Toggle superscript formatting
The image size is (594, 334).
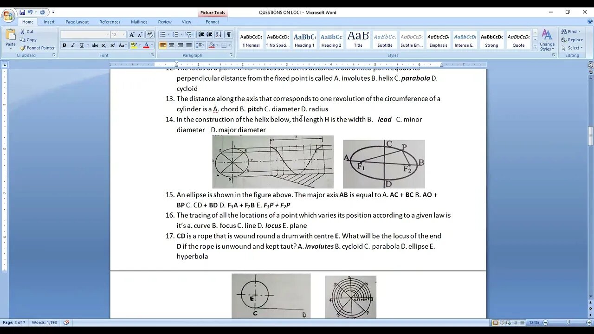pos(113,45)
